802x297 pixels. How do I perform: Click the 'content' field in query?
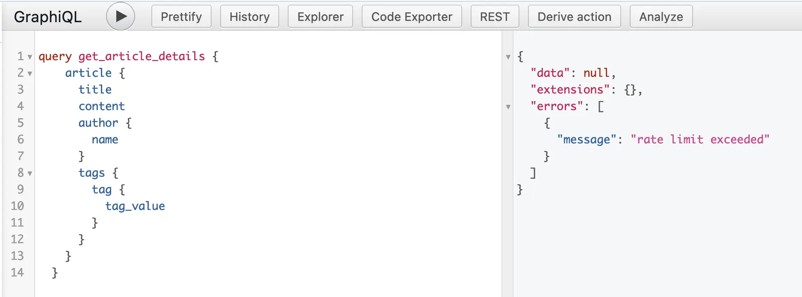click(102, 106)
